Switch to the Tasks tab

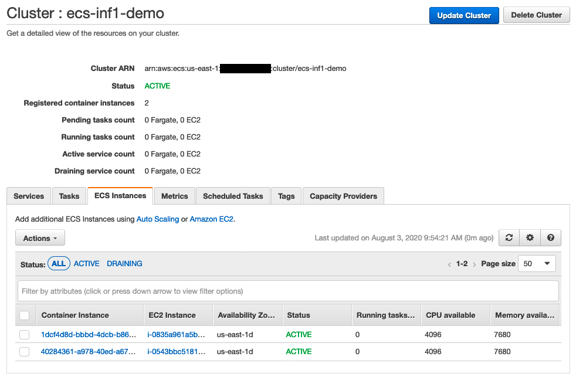point(69,196)
